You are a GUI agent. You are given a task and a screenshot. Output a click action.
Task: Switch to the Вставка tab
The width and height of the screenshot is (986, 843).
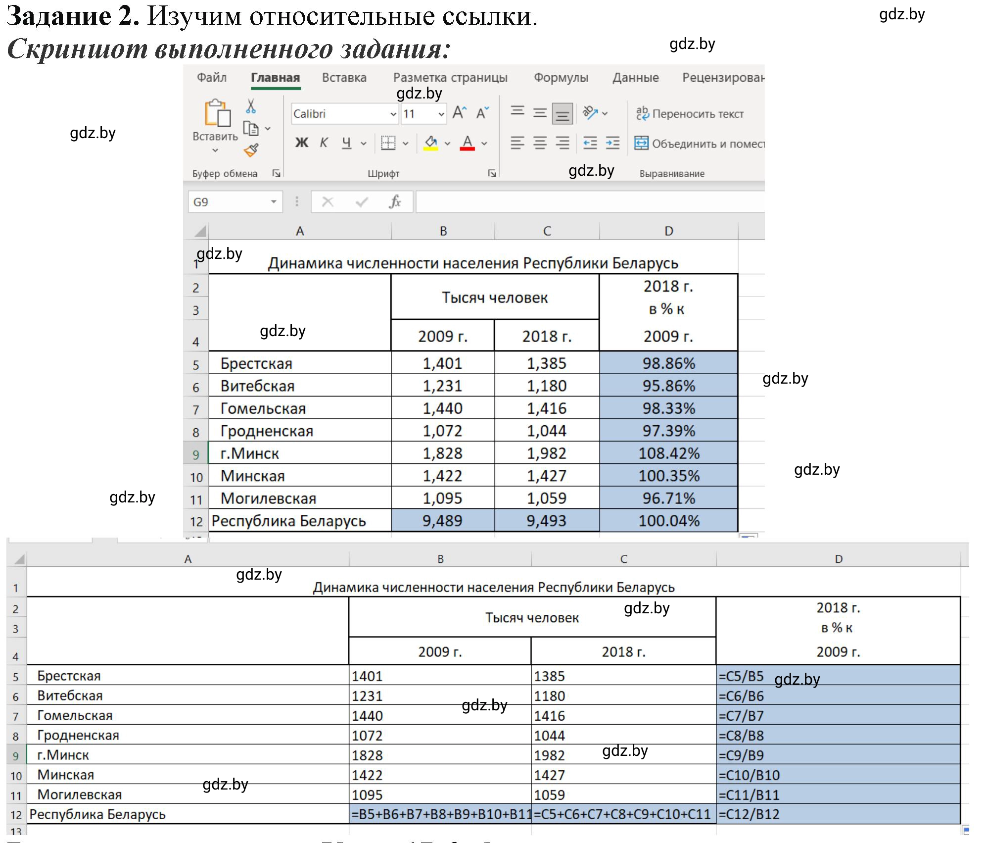[344, 78]
